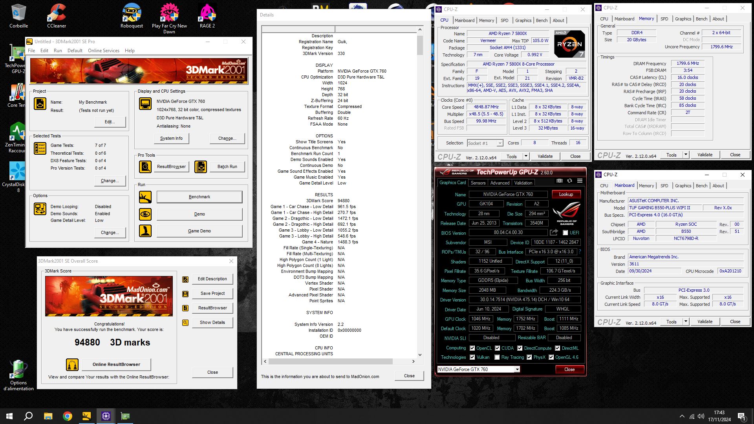
Task: Close the Details window via Close button
Action: 409,376
